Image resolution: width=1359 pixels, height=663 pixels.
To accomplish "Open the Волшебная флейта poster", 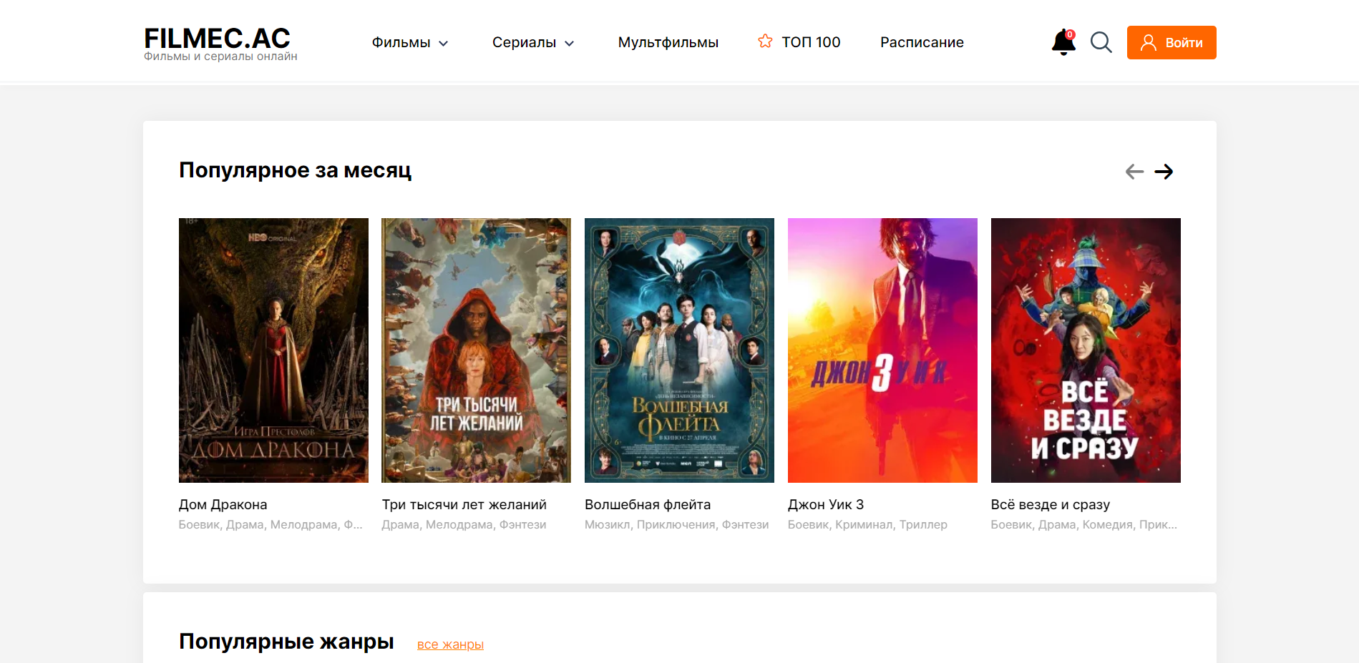I will tap(679, 350).
